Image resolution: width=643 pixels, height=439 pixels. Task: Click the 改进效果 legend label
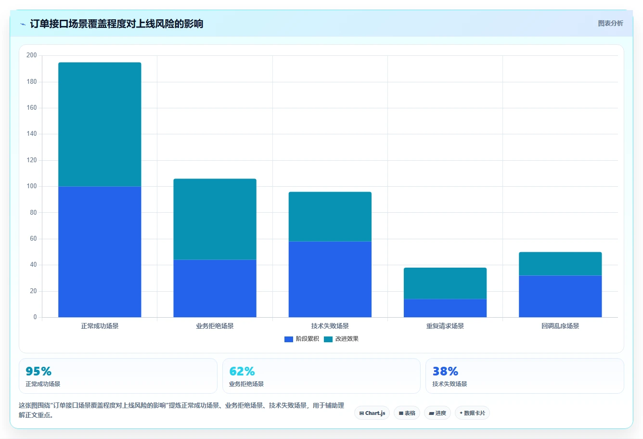point(347,339)
